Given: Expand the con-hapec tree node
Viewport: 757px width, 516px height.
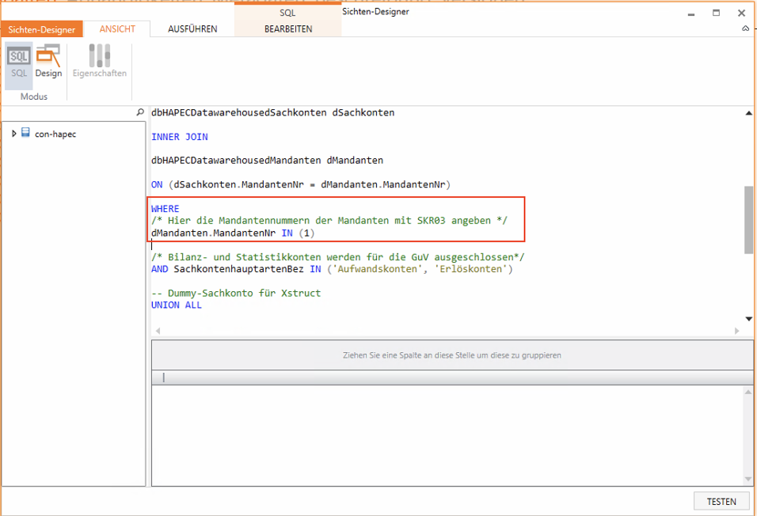Looking at the screenshot, I should point(14,133).
